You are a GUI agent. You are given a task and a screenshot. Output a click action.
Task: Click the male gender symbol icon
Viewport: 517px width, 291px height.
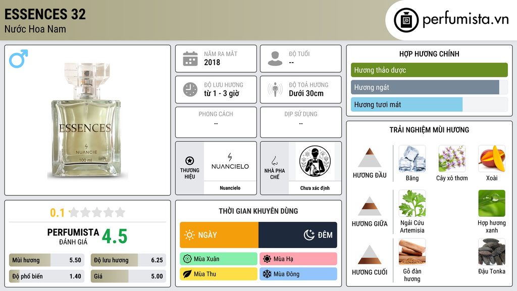tap(19, 59)
